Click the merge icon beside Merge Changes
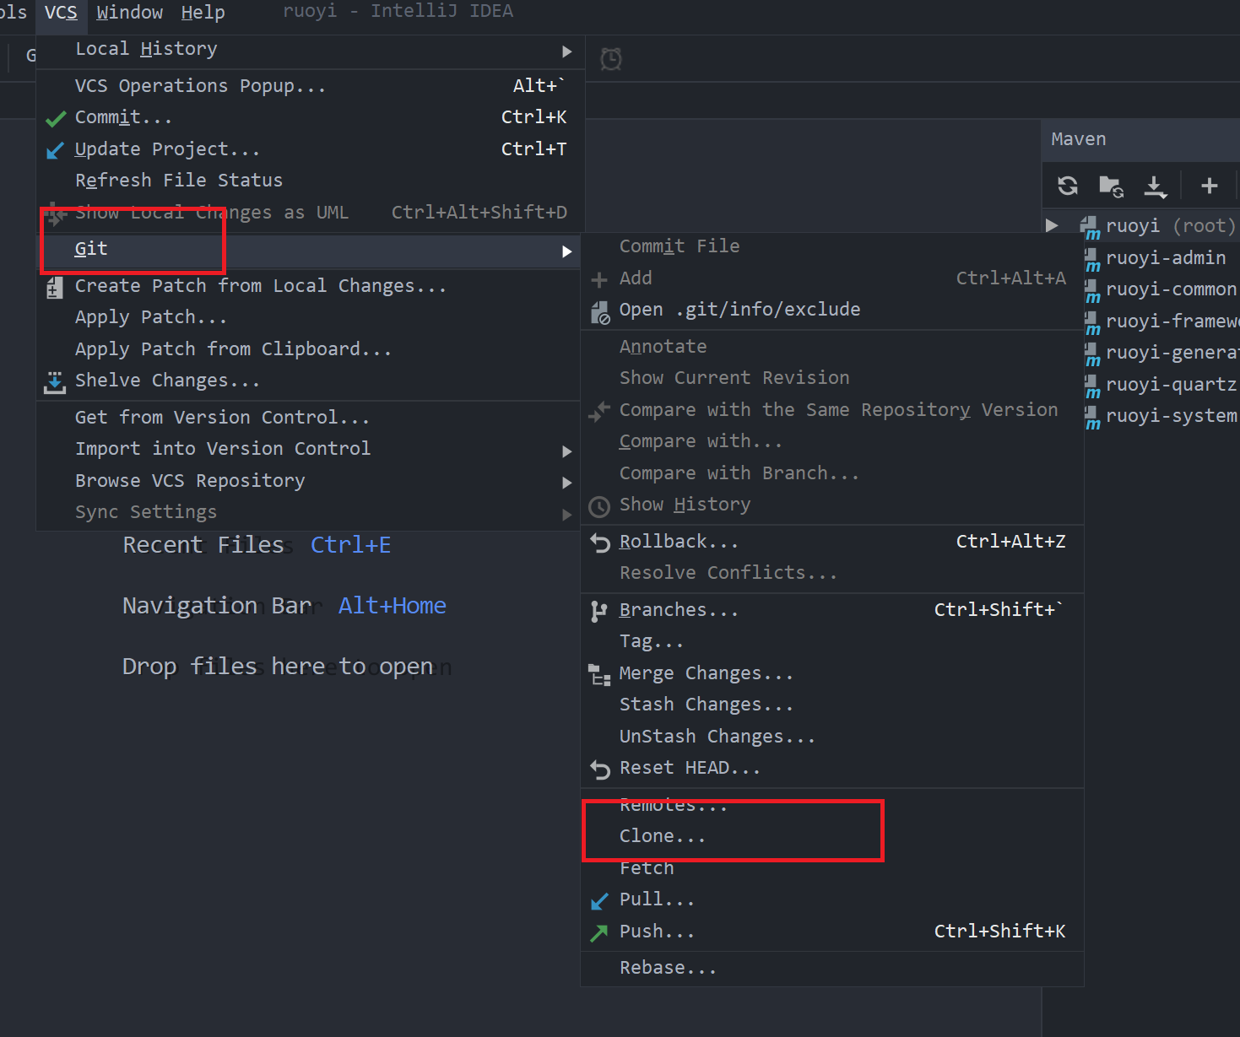Image resolution: width=1240 pixels, height=1037 pixels. tap(599, 674)
